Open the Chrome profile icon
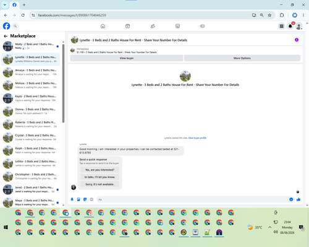Screen dimensions: 309x247 click(295, 15)
